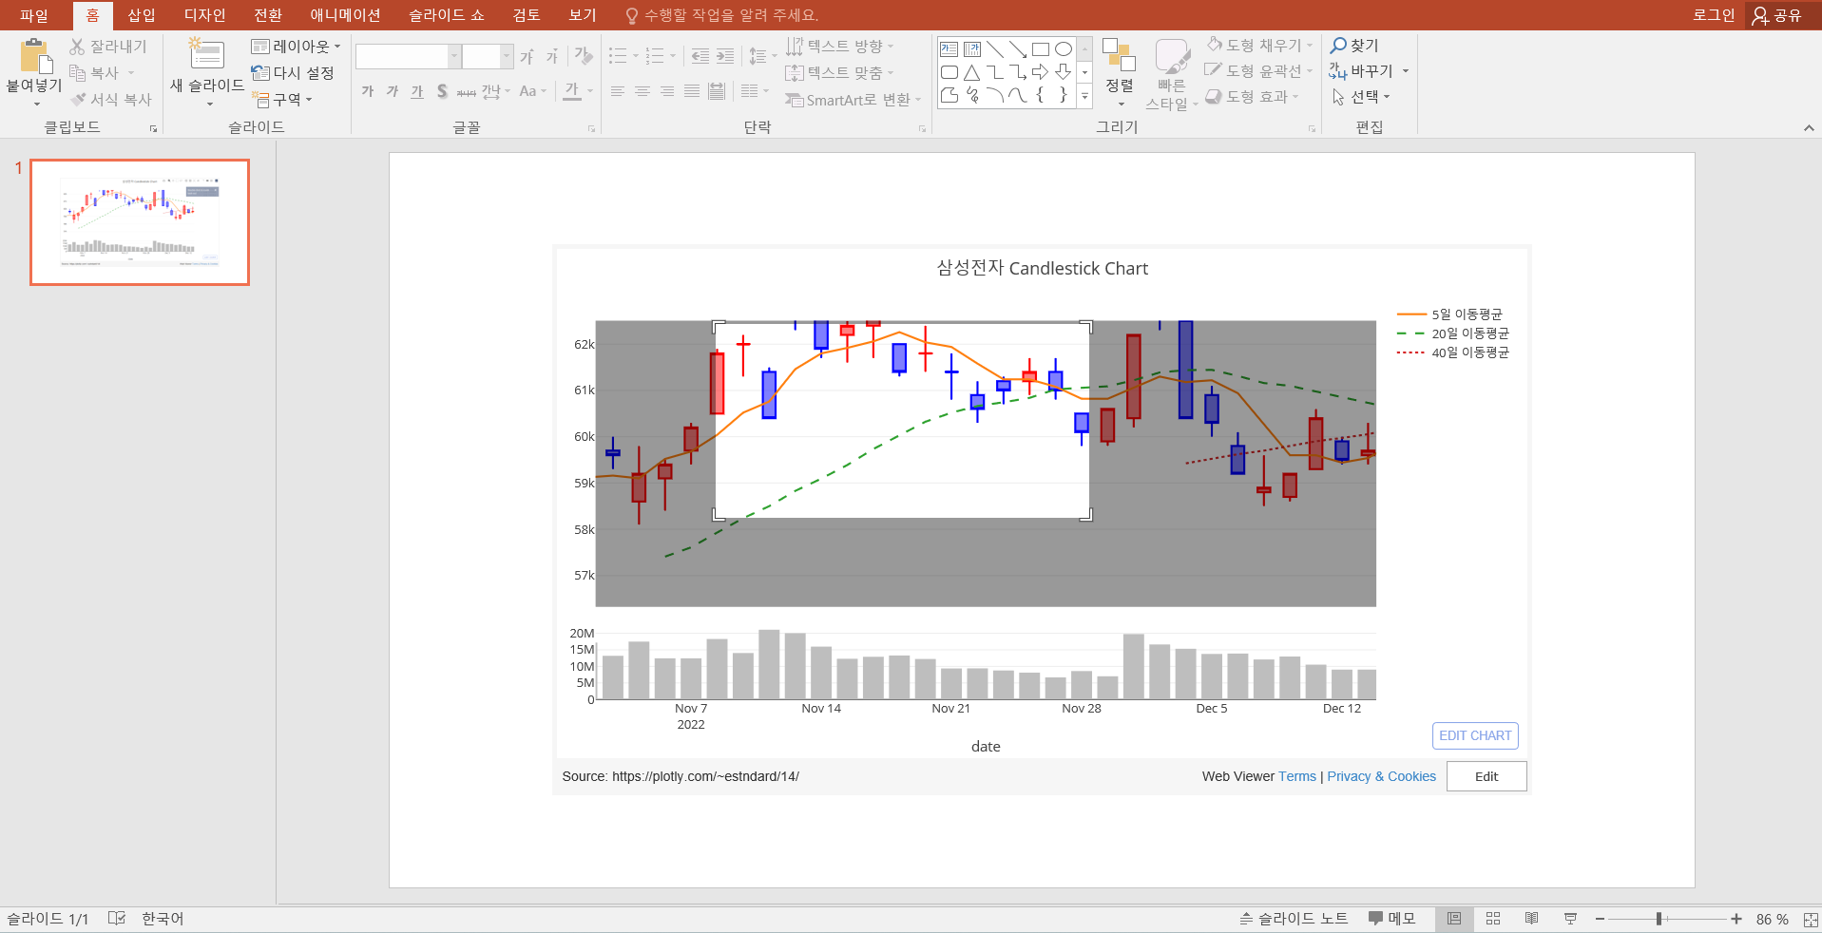Increase font size with larger 가 icon
This screenshot has height=933, width=1822.
click(x=527, y=57)
